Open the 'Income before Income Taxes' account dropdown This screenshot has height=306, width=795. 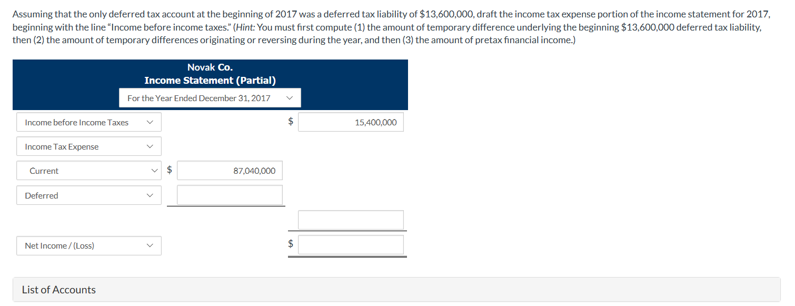[88, 122]
